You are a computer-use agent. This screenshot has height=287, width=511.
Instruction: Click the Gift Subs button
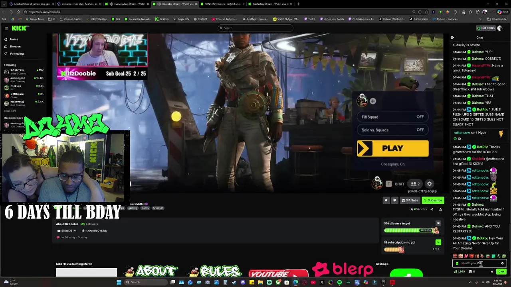[410, 200]
